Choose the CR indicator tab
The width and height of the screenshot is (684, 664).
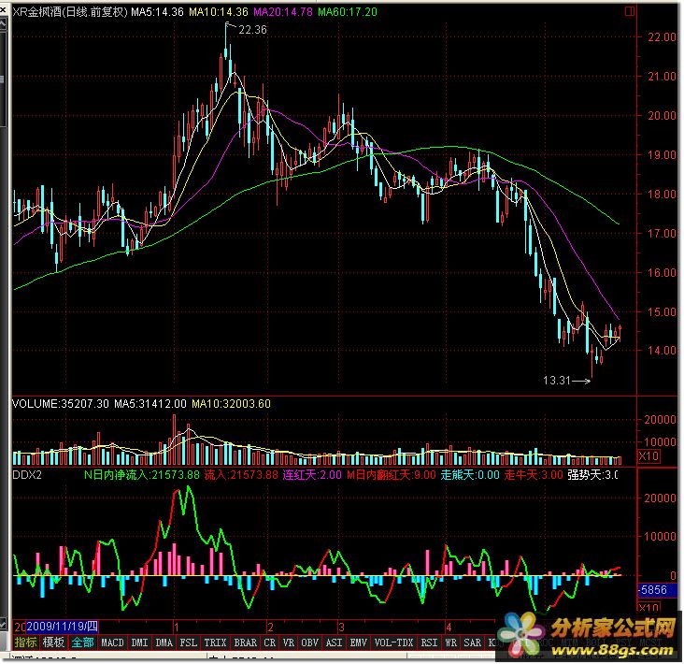pyautogui.click(x=270, y=642)
